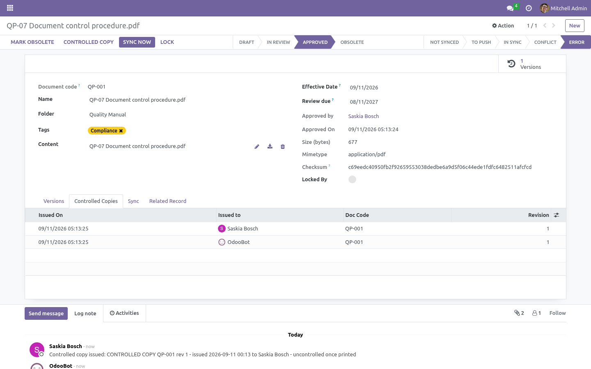Image resolution: width=591 pixels, height=369 pixels.
Task: Select TO PUSH sync state
Action: 481,42
